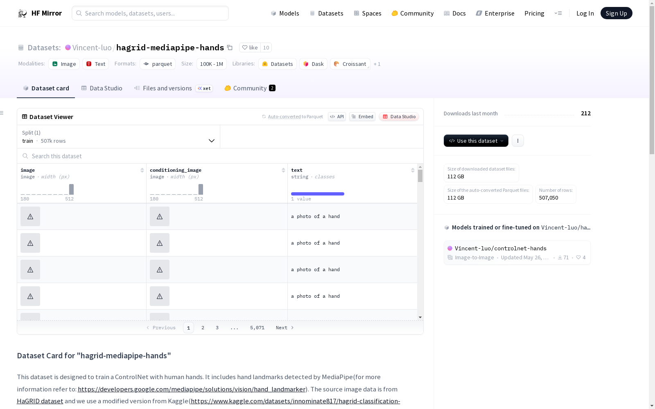Viewport: 655px width, 409px height.
Task: Click the three-dot more options button
Action: [x=518, y=141]
